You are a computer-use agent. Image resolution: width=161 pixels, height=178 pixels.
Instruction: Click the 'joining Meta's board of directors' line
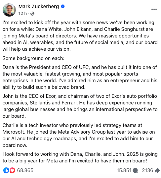[40, 36]
